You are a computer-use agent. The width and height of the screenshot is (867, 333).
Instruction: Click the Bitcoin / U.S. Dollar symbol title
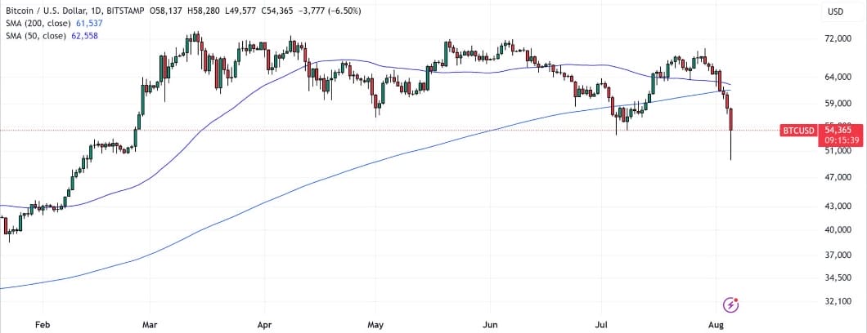click(x=50, y=11)
